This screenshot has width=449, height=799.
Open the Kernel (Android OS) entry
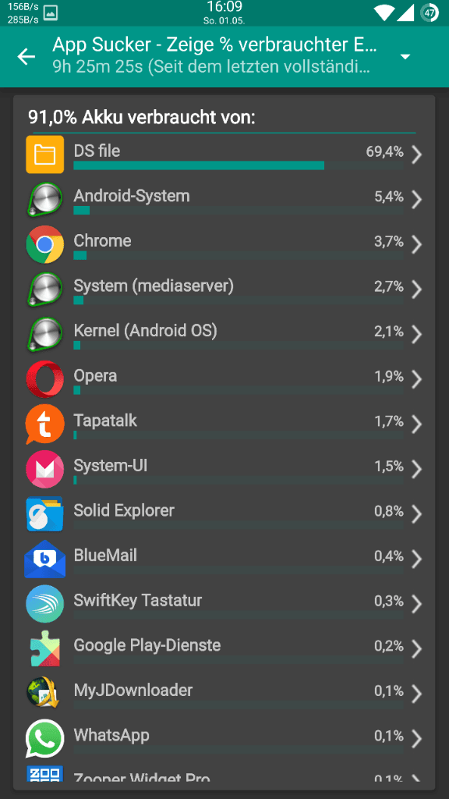pyautogui.click(x=224, y=334)
